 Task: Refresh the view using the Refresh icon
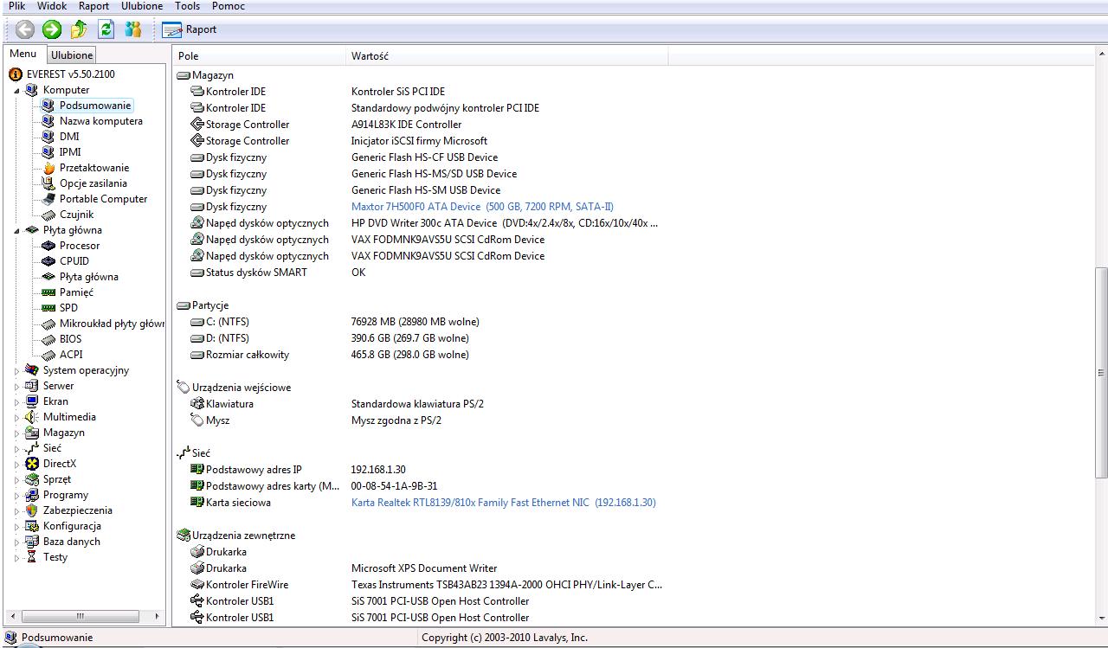click(106, 29)
